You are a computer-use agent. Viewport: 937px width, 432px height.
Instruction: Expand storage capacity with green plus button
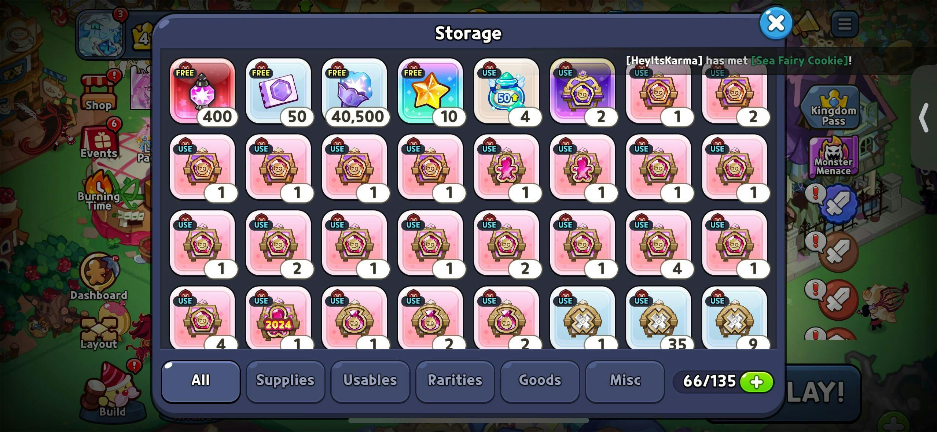pos(757,382)
